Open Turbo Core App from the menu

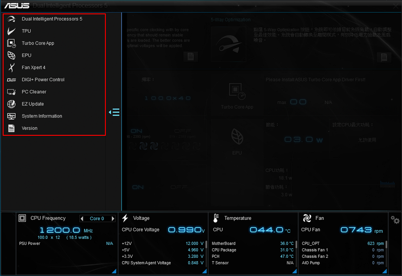(38, 43)
